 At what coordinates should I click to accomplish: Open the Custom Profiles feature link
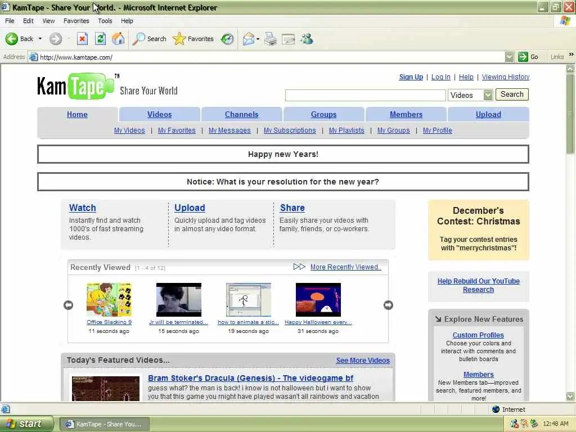(478, 335)
